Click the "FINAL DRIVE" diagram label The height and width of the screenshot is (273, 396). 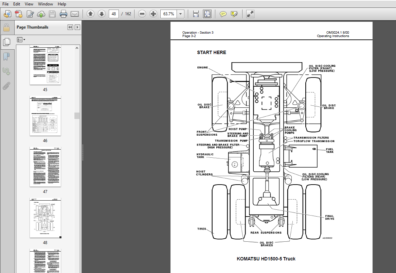329,217
